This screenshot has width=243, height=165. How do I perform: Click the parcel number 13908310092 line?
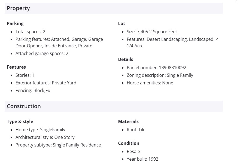pos(156,68)
